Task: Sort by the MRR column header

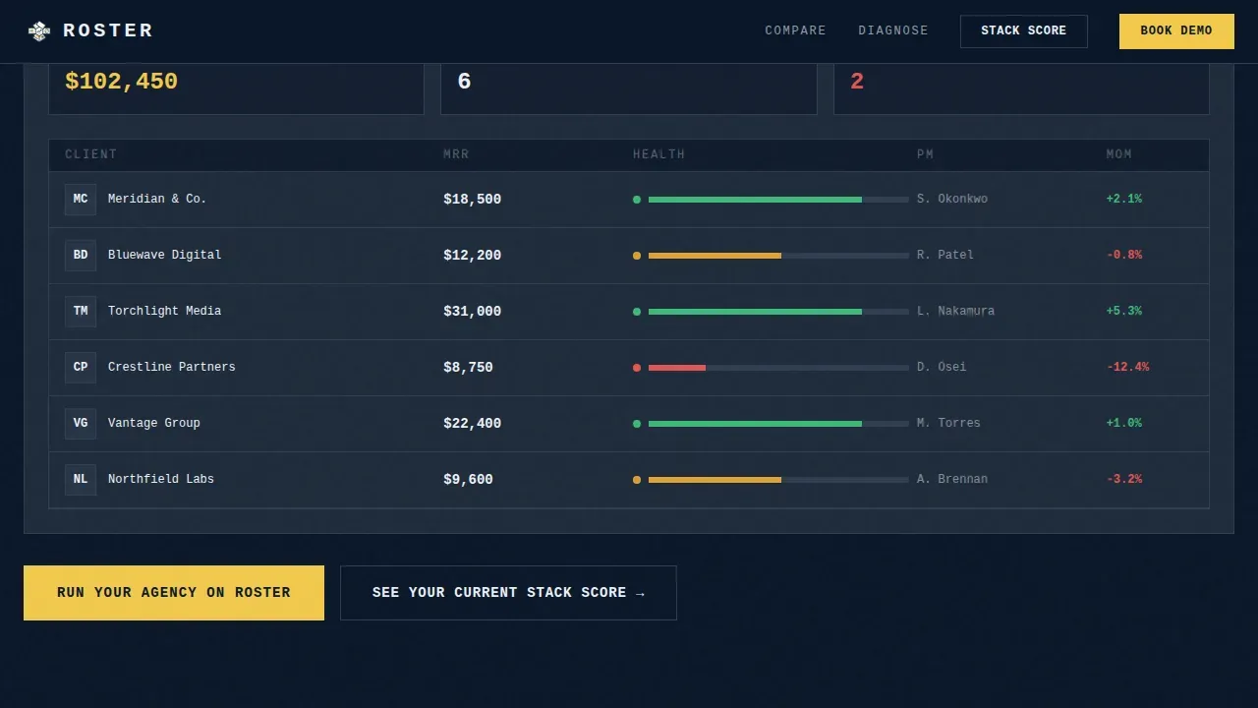Action: [x=456, y=154]
